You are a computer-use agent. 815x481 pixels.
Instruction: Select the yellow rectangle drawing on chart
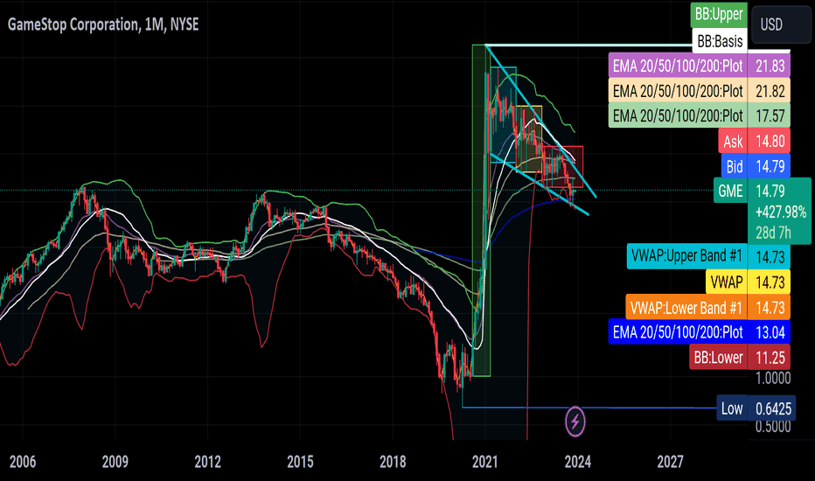[528, 139]
